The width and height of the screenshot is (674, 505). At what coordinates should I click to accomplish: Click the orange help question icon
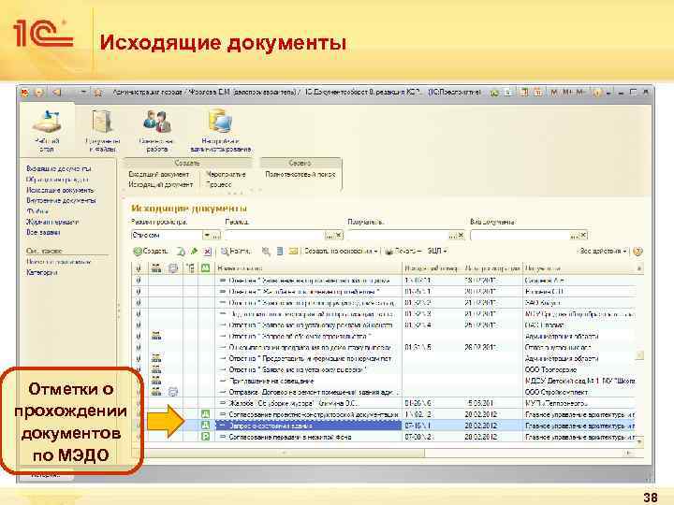637,252
